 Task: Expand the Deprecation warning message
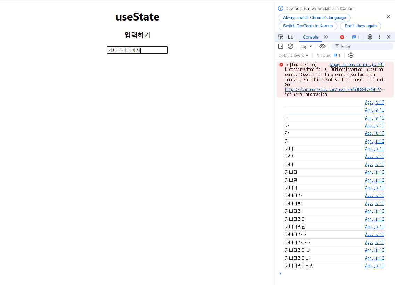click(x=287, y=64)
